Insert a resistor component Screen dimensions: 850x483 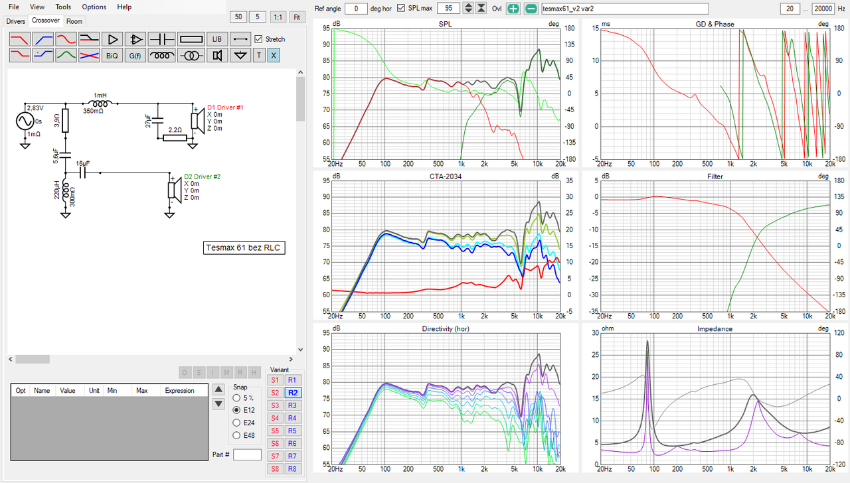191,38
